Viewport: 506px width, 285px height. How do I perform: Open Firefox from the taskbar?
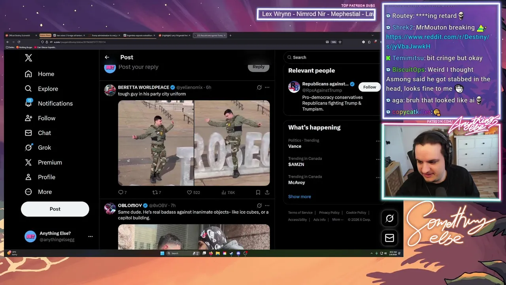[211, 253]
